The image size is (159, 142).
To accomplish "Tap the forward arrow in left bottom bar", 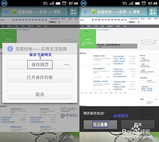I will 24,137.
